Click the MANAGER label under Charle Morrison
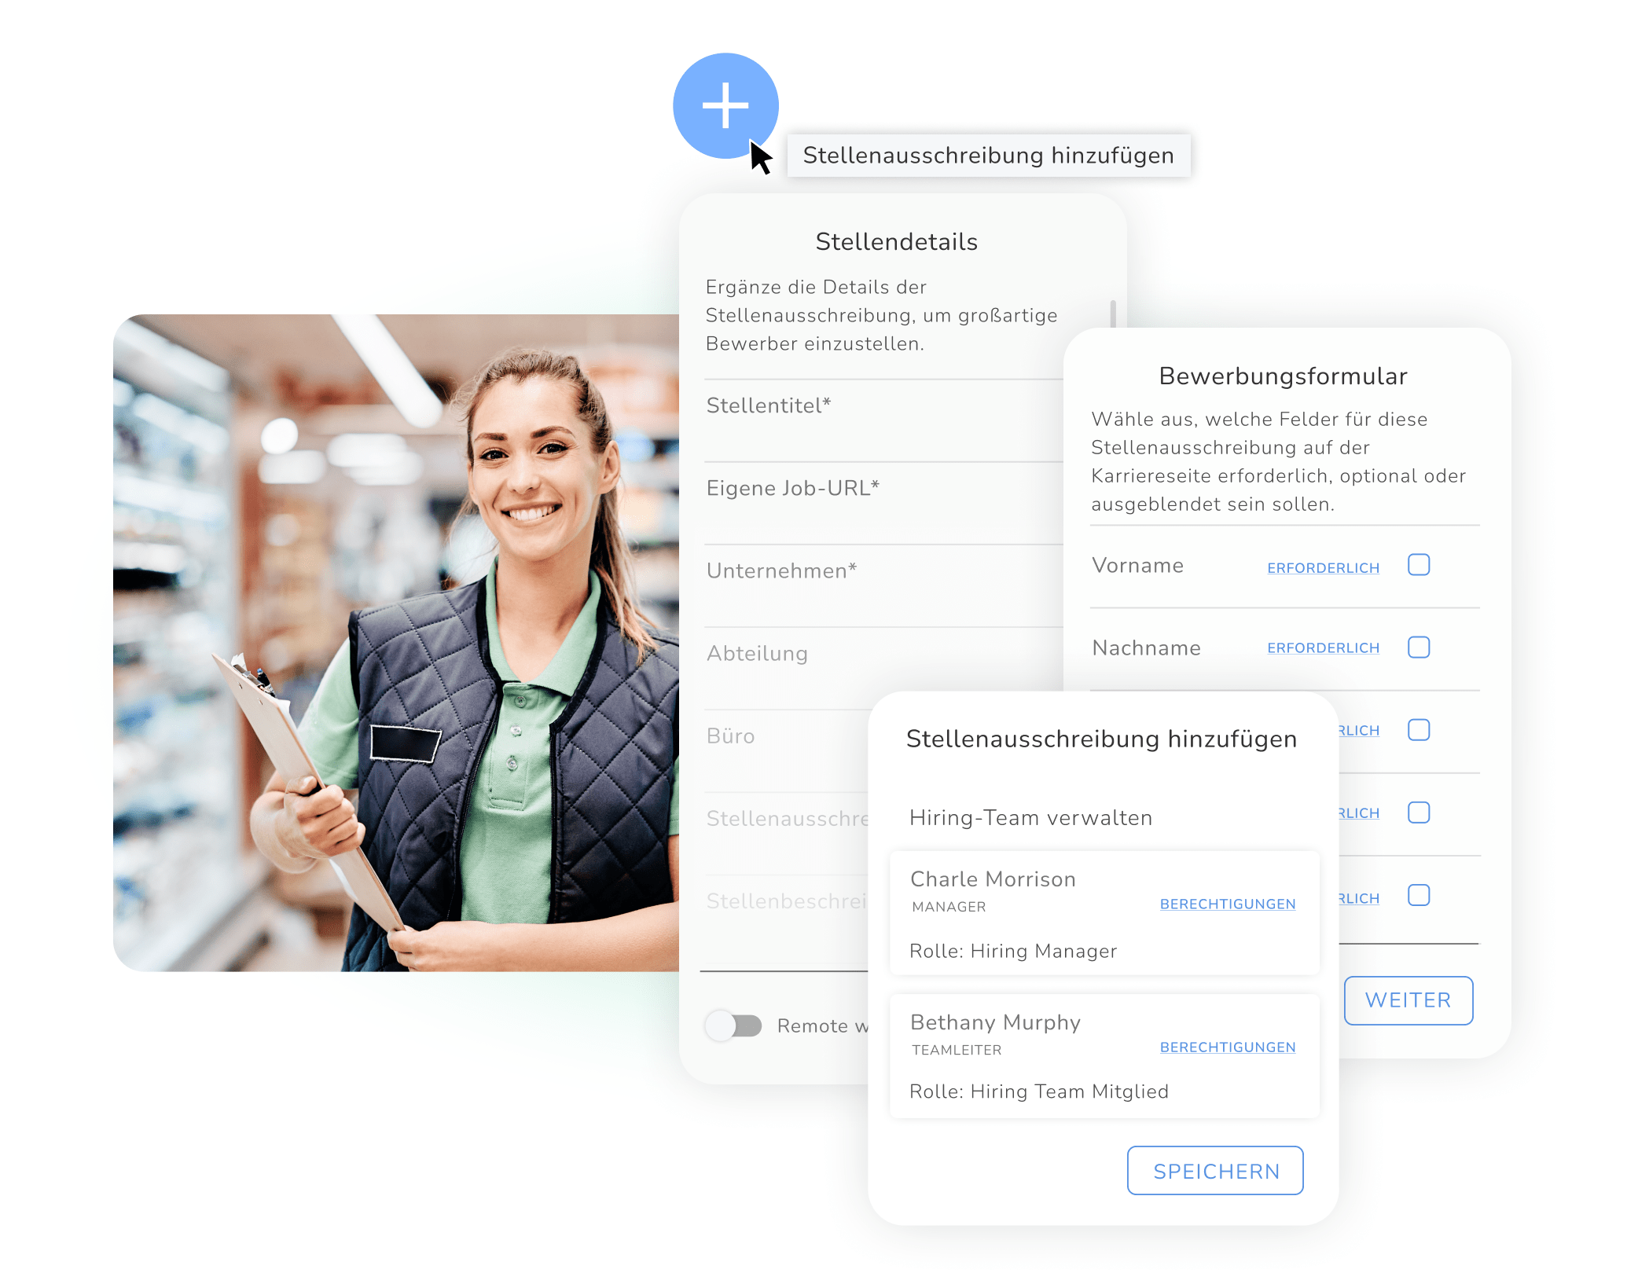1627x1273 pixels. tap(949, 907)
